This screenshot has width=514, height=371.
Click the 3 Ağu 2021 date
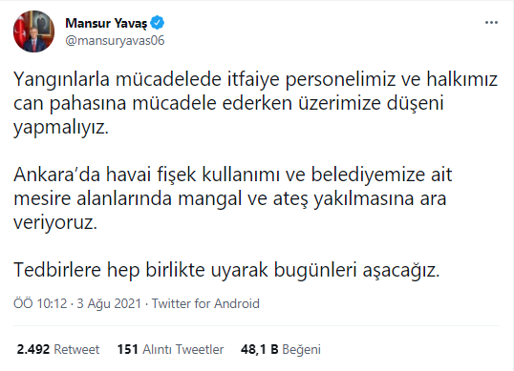[109, 303]
